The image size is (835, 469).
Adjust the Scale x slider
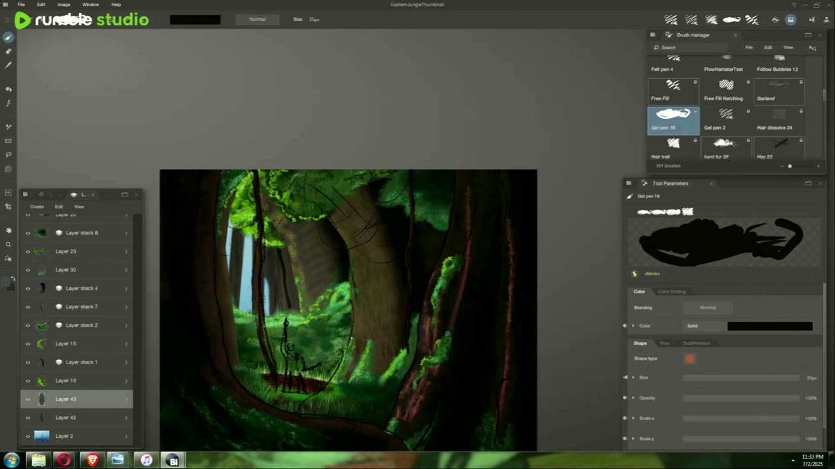(741, 418)
